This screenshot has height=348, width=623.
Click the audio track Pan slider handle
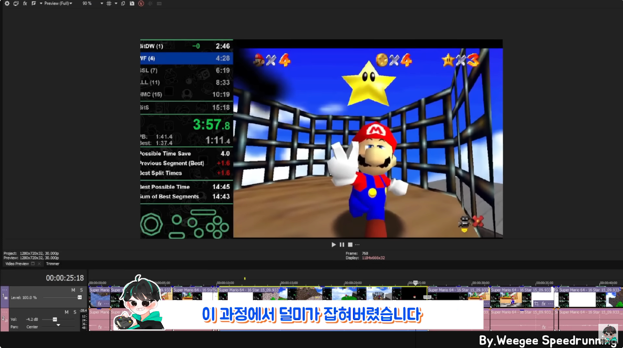tap(58, 325)
